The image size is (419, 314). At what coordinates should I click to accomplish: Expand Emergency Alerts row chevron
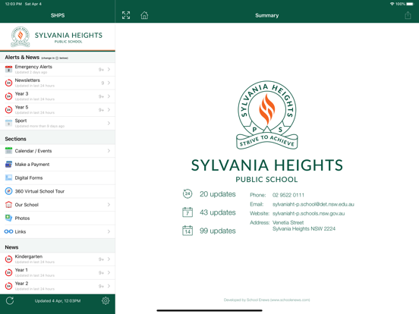(x=109, y=70)
